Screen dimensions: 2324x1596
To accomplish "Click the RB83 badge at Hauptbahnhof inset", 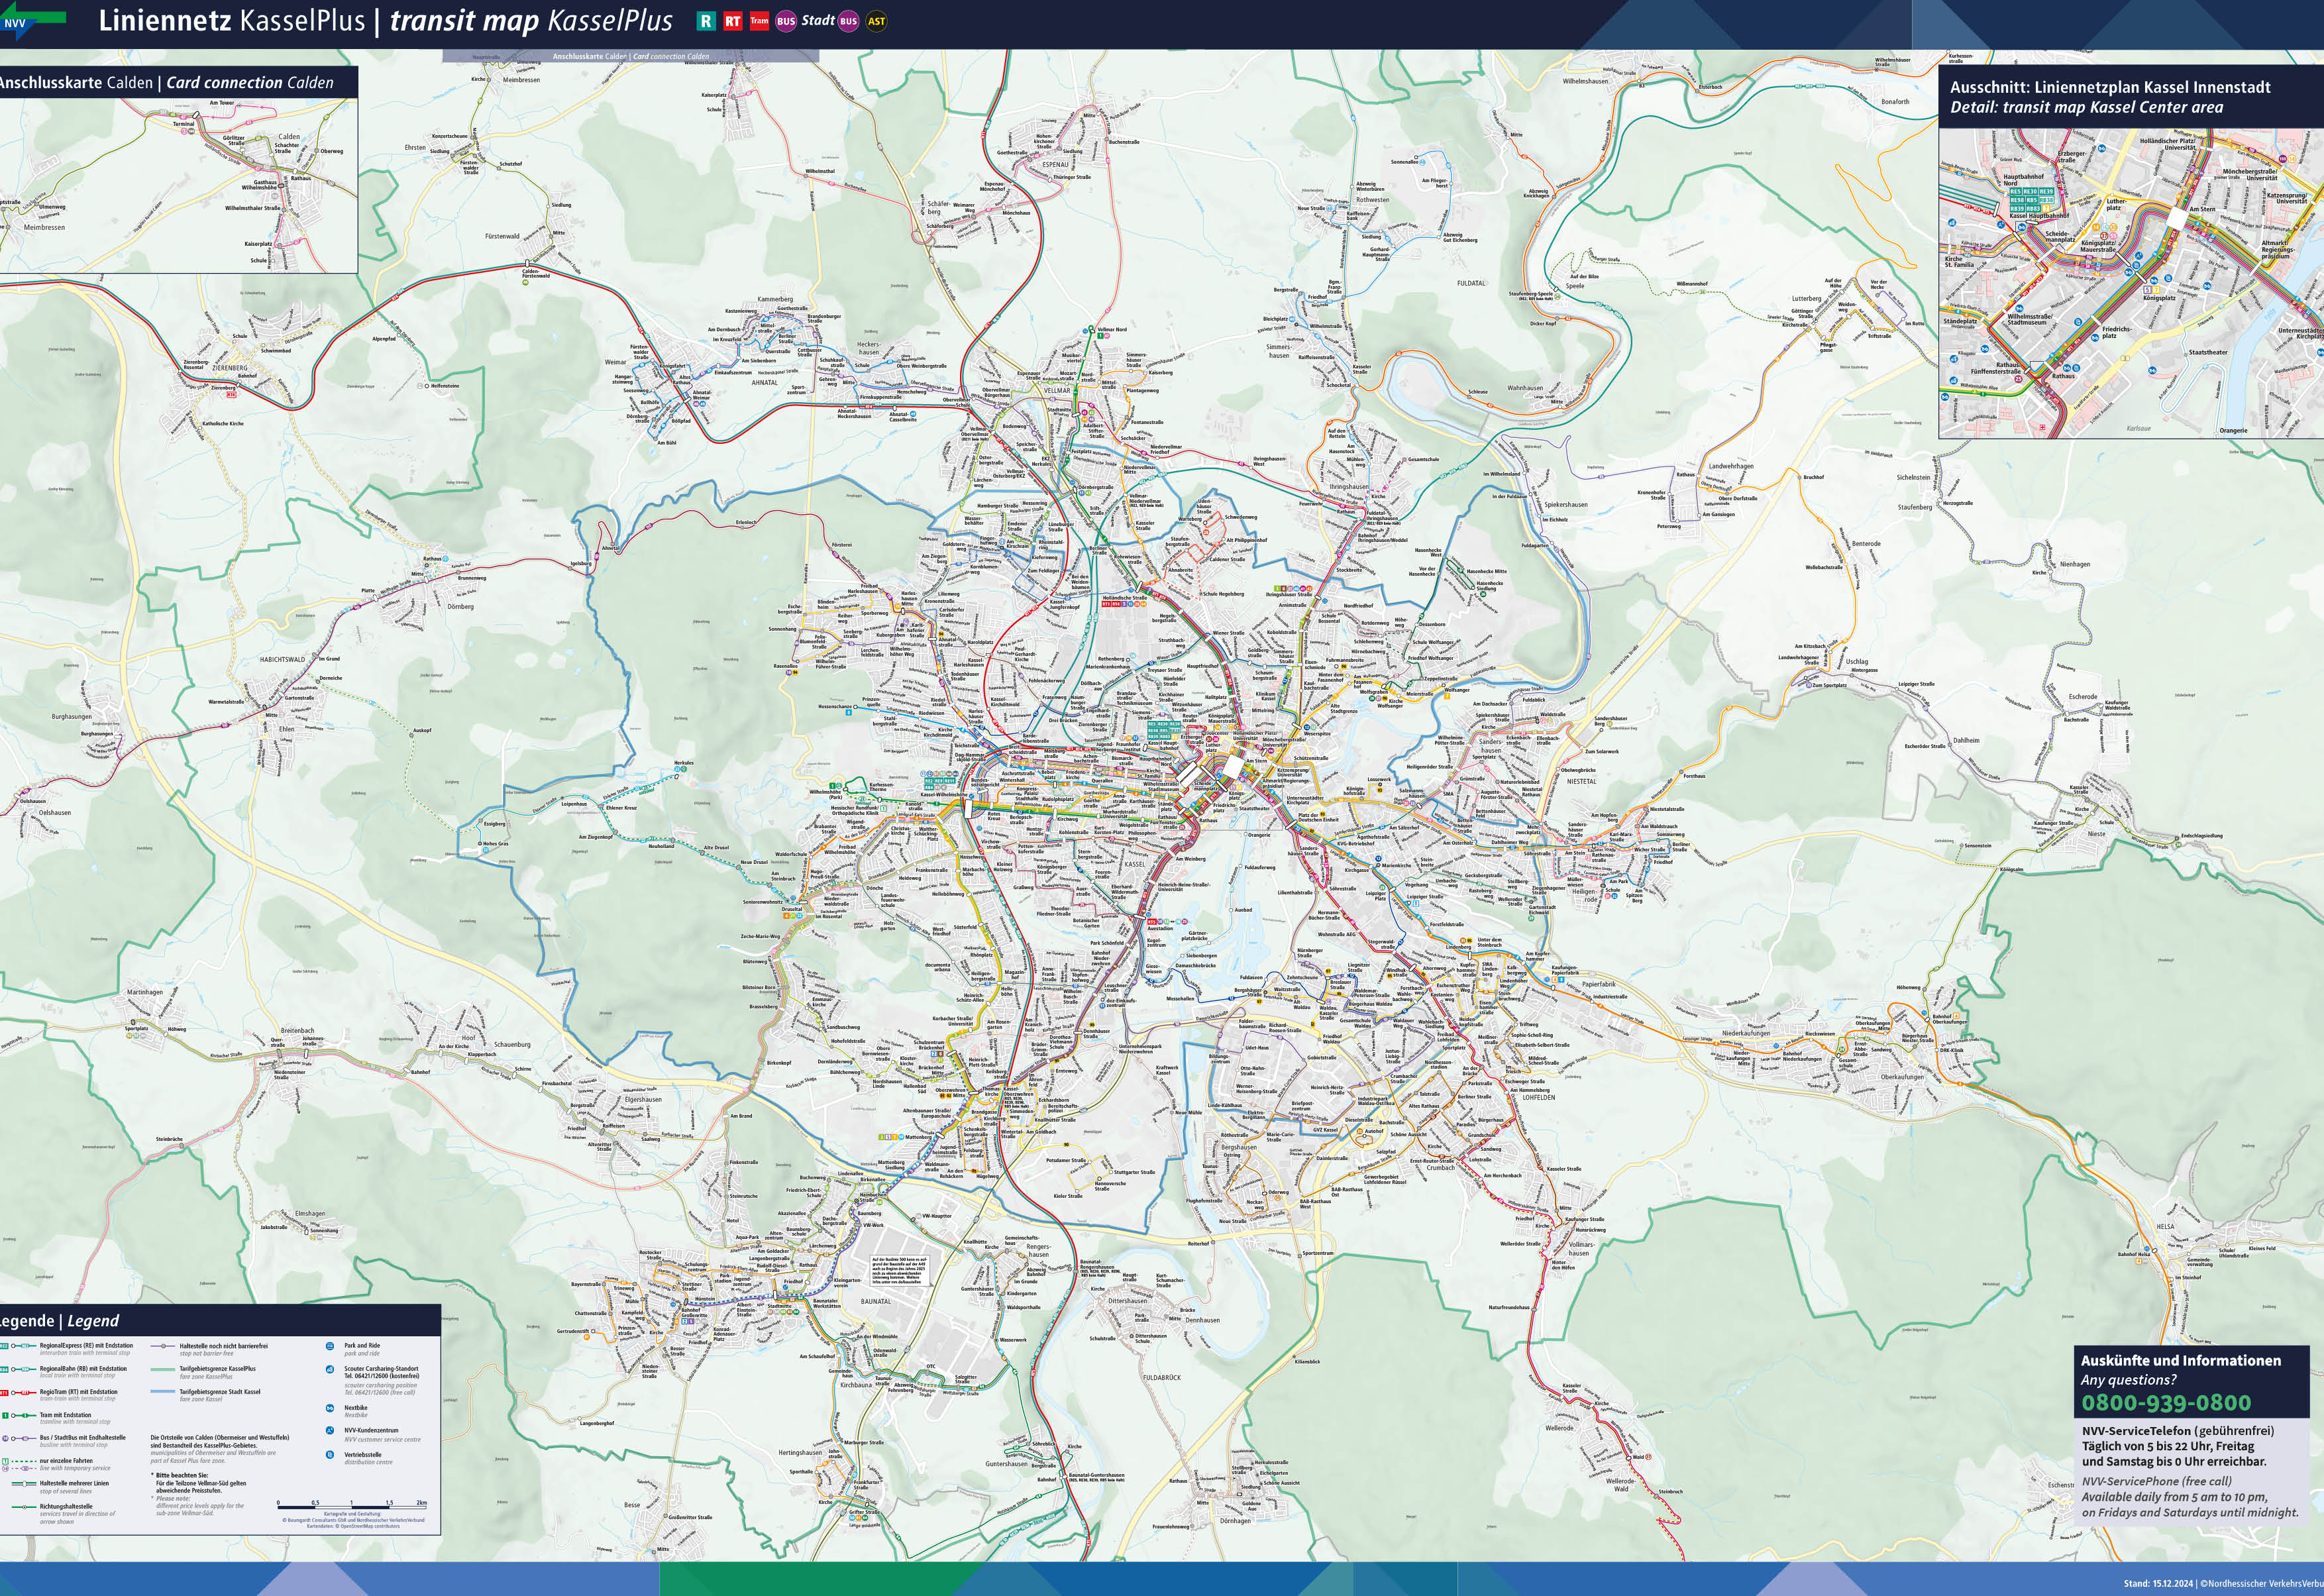I will [x=2033, y=209].
